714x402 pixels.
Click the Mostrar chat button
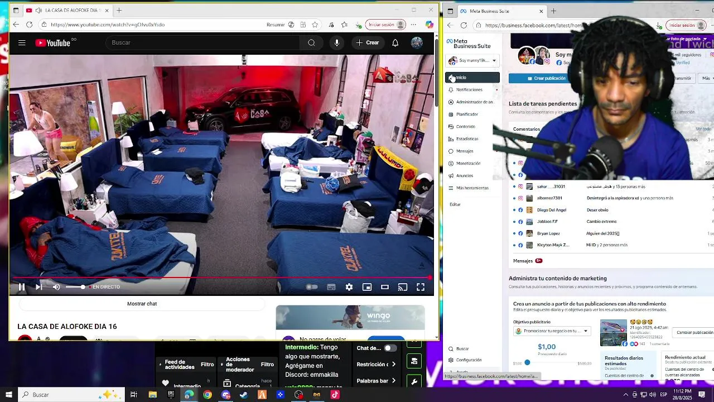(x=142, y=304)
